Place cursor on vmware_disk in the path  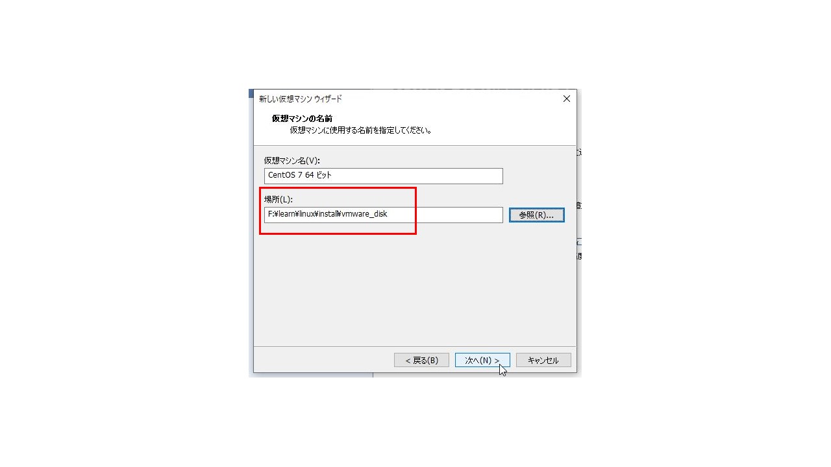364,214
